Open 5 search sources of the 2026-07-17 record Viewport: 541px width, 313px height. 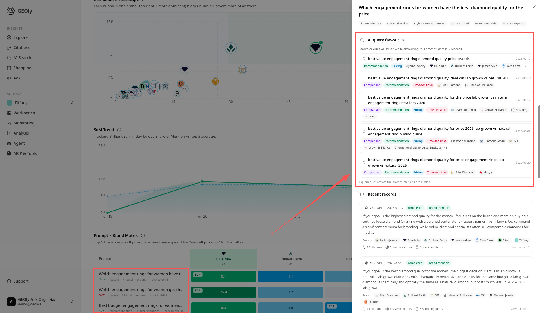coord(399,247)
